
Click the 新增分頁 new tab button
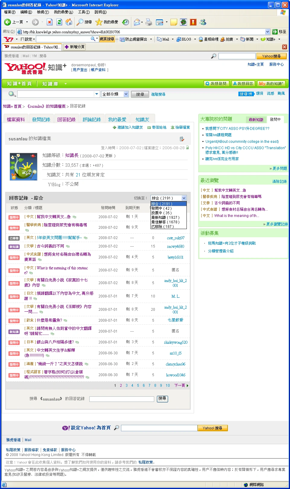(75, 47)
